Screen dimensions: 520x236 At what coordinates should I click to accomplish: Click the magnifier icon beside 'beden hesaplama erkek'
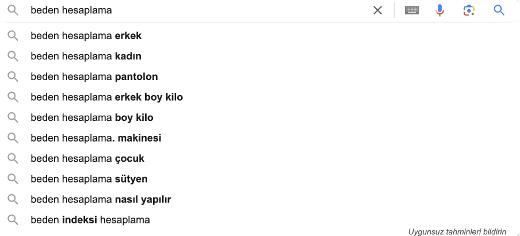(x=13, y=36)
